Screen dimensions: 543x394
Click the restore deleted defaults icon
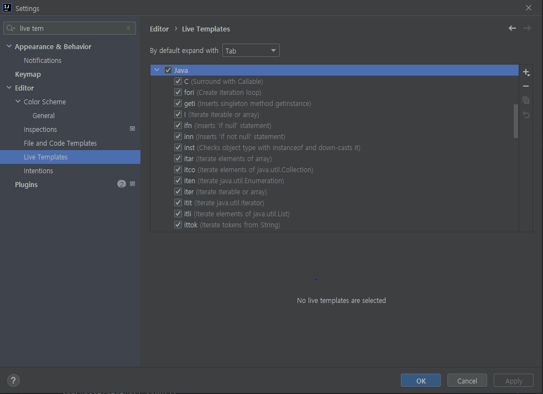pos(526,115)
